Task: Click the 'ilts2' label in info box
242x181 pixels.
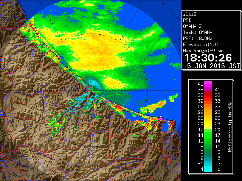Action: tap(190, 14)
